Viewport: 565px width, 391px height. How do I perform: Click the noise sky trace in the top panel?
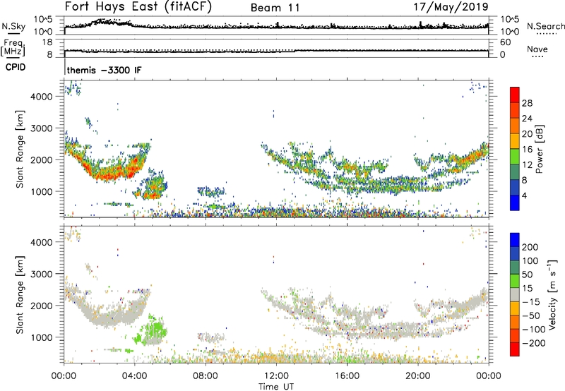point(276,26)
